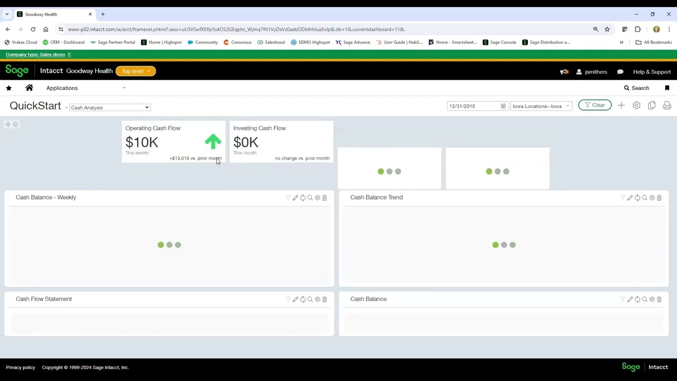Refresh the Cash Balance - Weekly panel
The width and height of the screenshot is (677, 381).
pos(303,197)
